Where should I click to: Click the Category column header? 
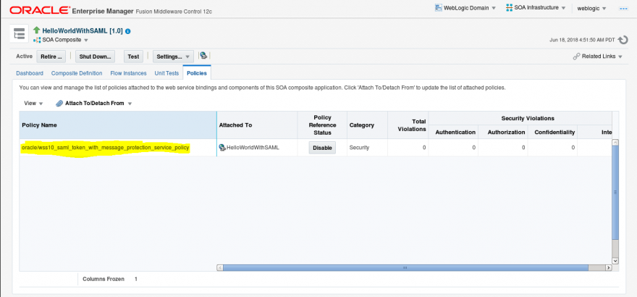(367, 125)
